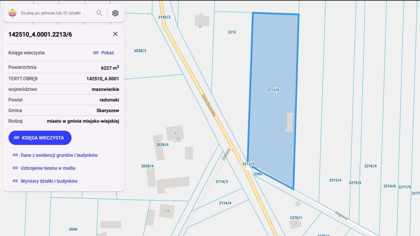Click the magnifying glass search icon
This screenshot has width=420, height=236.
(99, 13)
